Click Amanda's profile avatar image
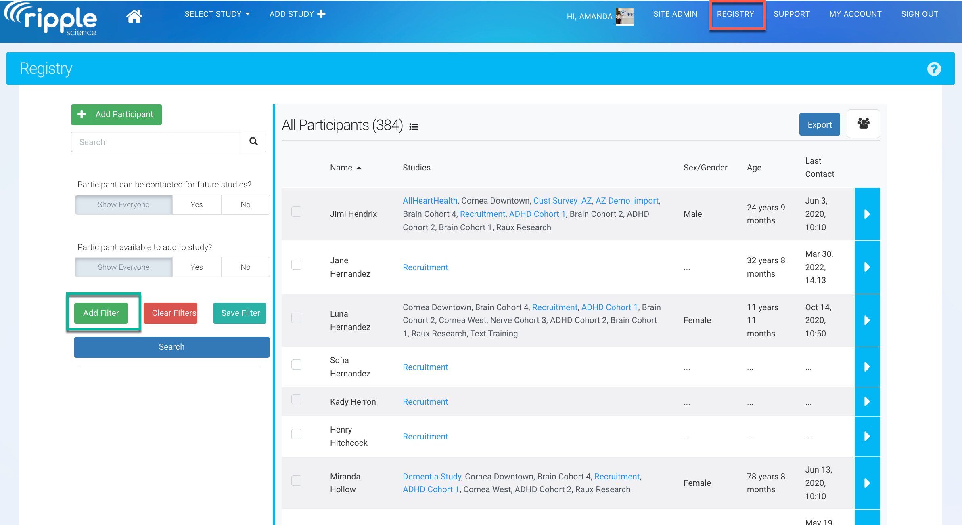962x525 pixels. 625,16
